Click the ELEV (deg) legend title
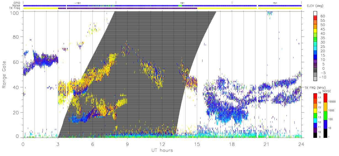This screenshot has width=339, height=156. (315, 6)
